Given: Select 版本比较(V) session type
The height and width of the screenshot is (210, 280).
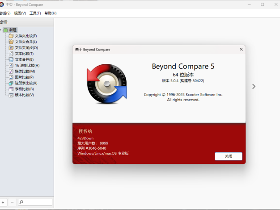Looking at the screenshot, I should (x=24, y=95).
